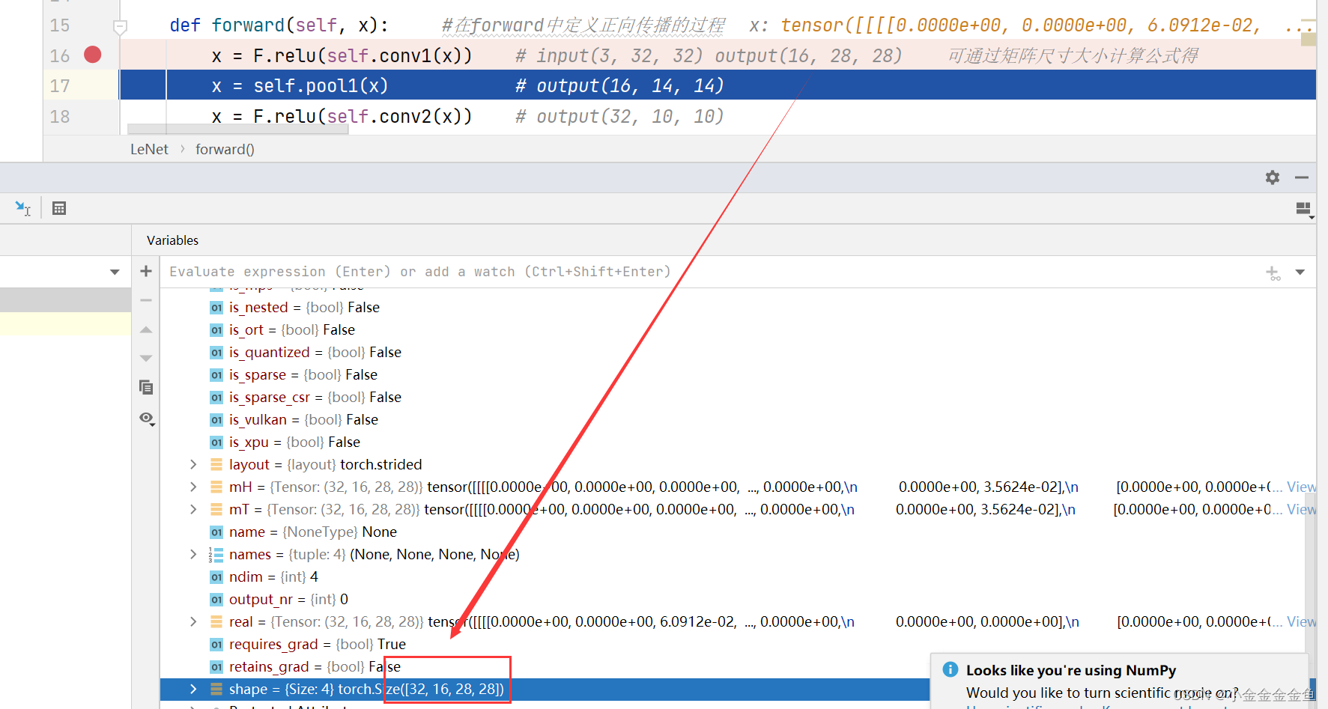The width and height of the screenshot is (1328, 709).
Task: Expand the mT tensor node
Action: pyautogui.click(x=193, y=509)
